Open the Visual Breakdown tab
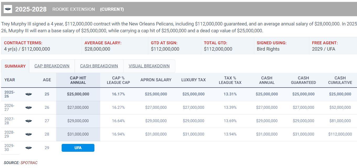This screenshot has height=168, width=357. [149, 66]
